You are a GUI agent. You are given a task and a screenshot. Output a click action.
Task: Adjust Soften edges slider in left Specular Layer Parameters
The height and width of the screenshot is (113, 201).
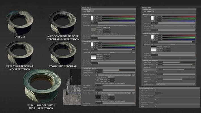point(119,70)
